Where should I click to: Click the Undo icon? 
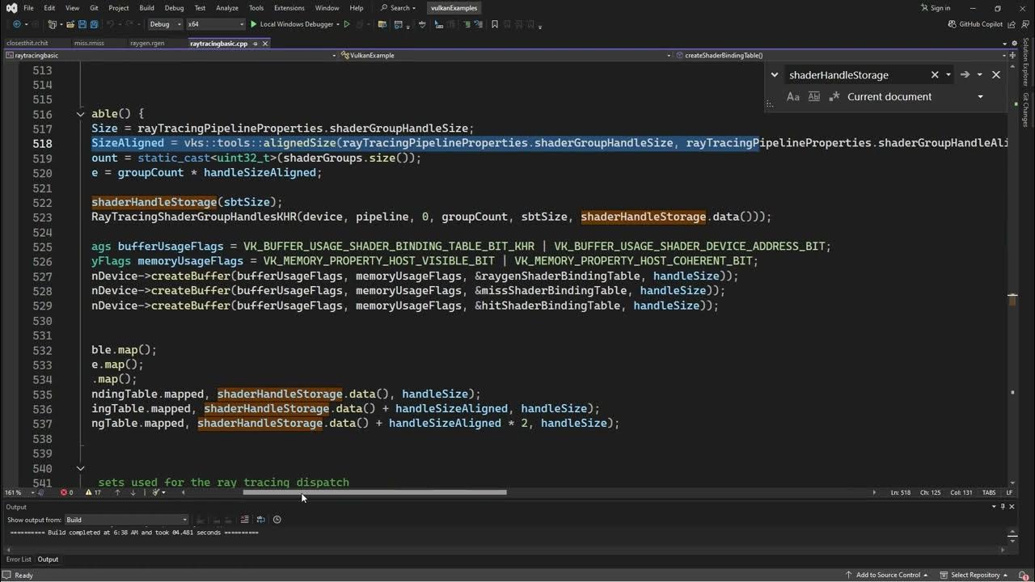(112, 24)
